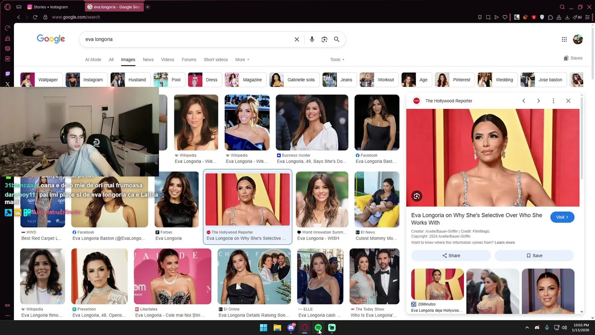This screenshot has width=595, height=335.
Task: Open the AI assistant toolbar button
Action: tap(578, 17)
